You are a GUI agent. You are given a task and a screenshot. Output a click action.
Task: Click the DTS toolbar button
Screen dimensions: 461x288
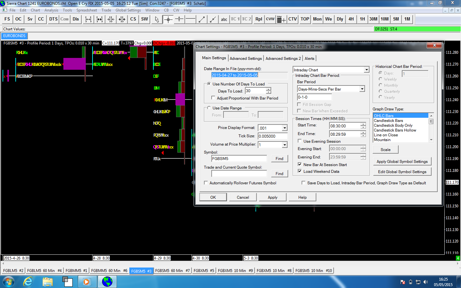[53, 19]
